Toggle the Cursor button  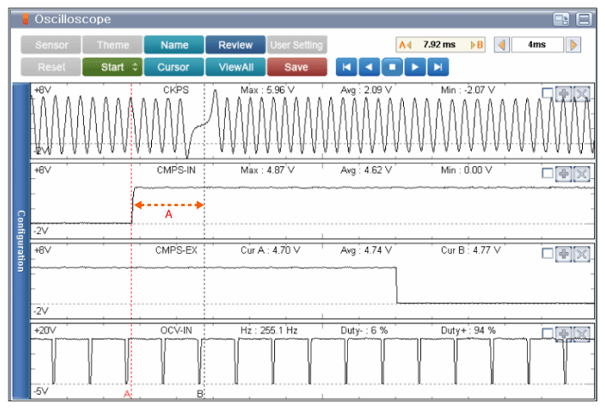pyautogui.click(x=174, y=67)
